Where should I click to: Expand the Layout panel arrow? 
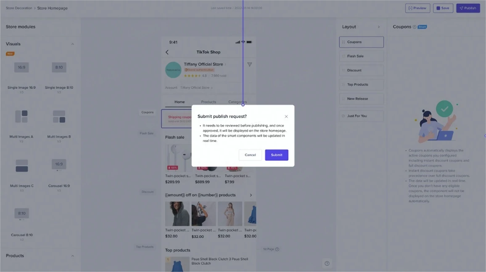[x=378, y=27]
